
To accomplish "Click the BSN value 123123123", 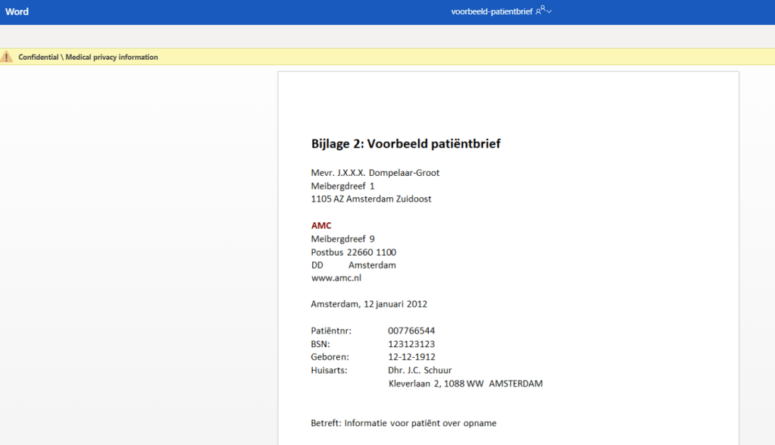I will click(411, 343).
